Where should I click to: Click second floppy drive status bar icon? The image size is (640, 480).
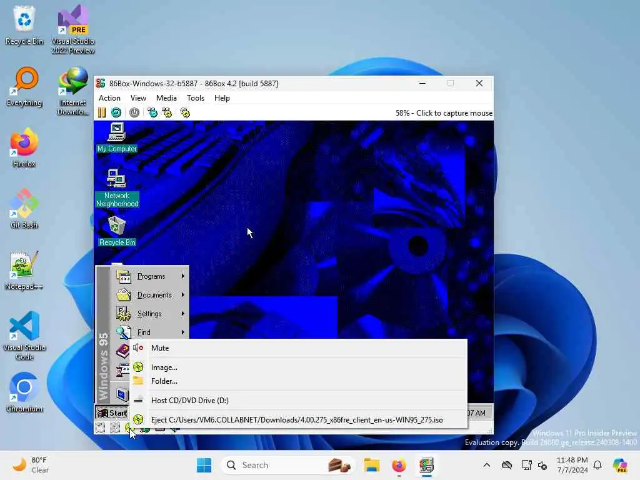pos(115,427)
